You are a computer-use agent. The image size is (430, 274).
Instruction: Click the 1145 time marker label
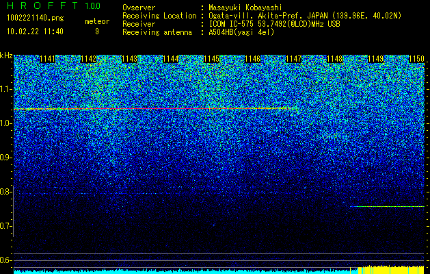click(212, 59)
